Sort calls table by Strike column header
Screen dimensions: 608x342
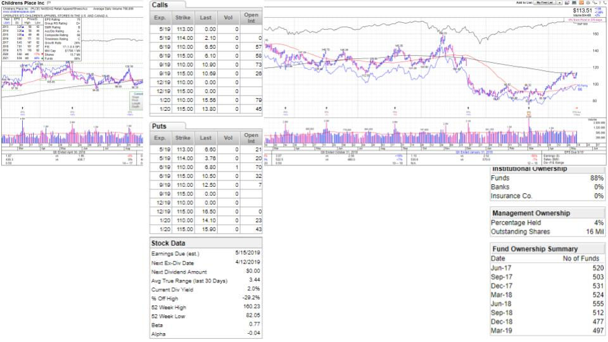[x=182, y=18]
